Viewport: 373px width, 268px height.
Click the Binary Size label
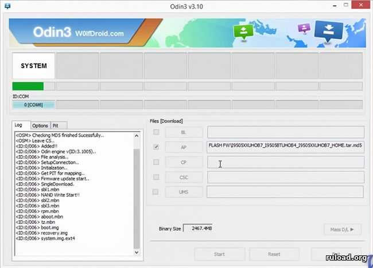(170, 229)
